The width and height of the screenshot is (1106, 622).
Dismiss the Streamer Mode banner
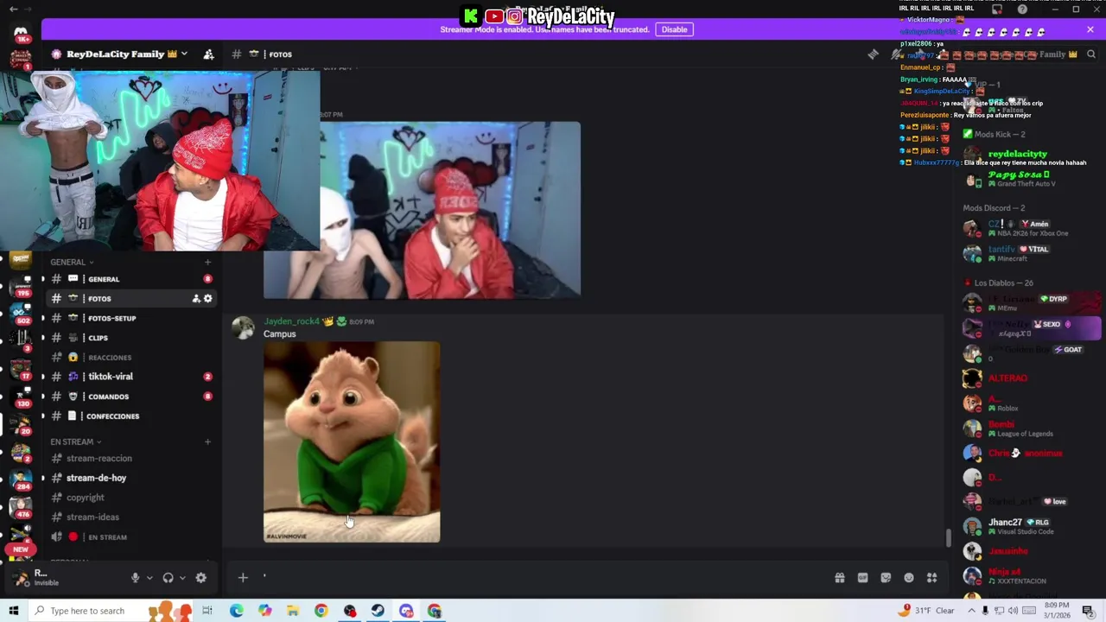(x=1090, y=29)
